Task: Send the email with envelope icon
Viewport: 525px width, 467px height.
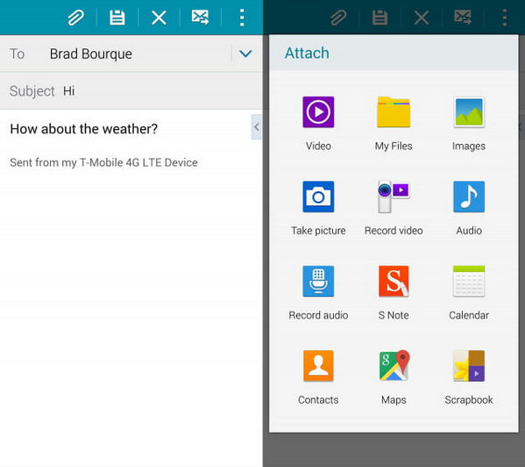Action: [x=200, y=17]
